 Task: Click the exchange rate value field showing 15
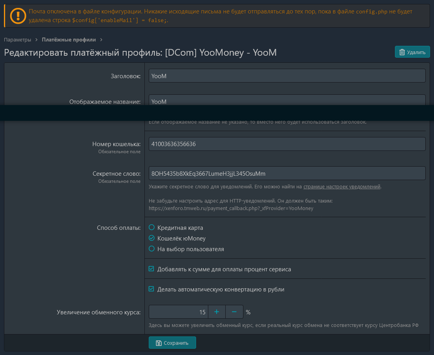pyautogui.click(x=178, y=312)
